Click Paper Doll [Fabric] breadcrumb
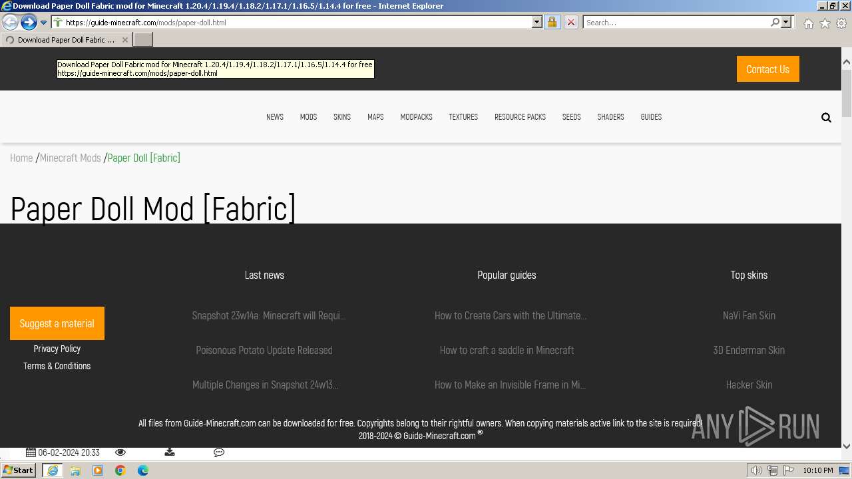The image size is (852, 479). tap(144, 158)
